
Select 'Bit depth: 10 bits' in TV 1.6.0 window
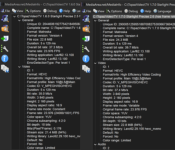point(39,125)
